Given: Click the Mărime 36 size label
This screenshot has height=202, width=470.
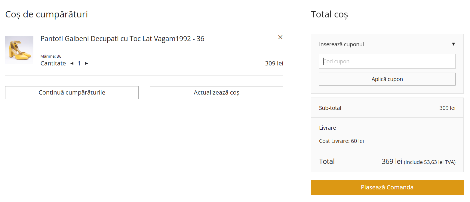Looking at the screenshot, I should tap(51, 56).
